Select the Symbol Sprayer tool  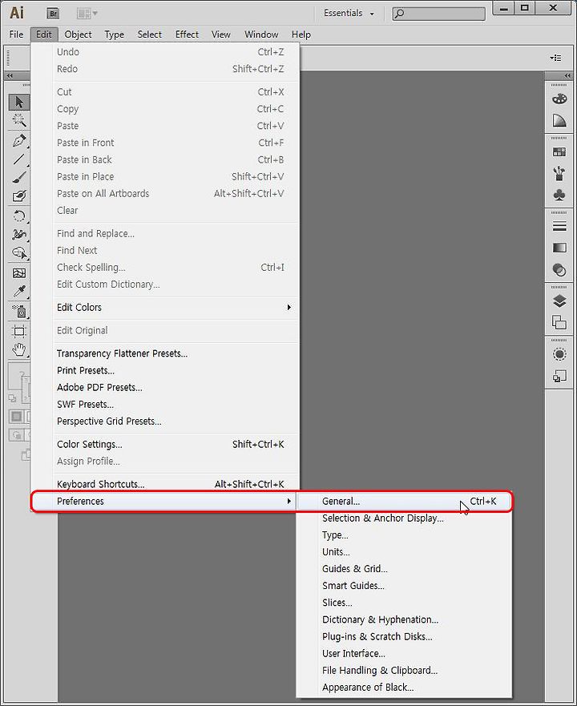pyautogui.click(x=19, y=311)
